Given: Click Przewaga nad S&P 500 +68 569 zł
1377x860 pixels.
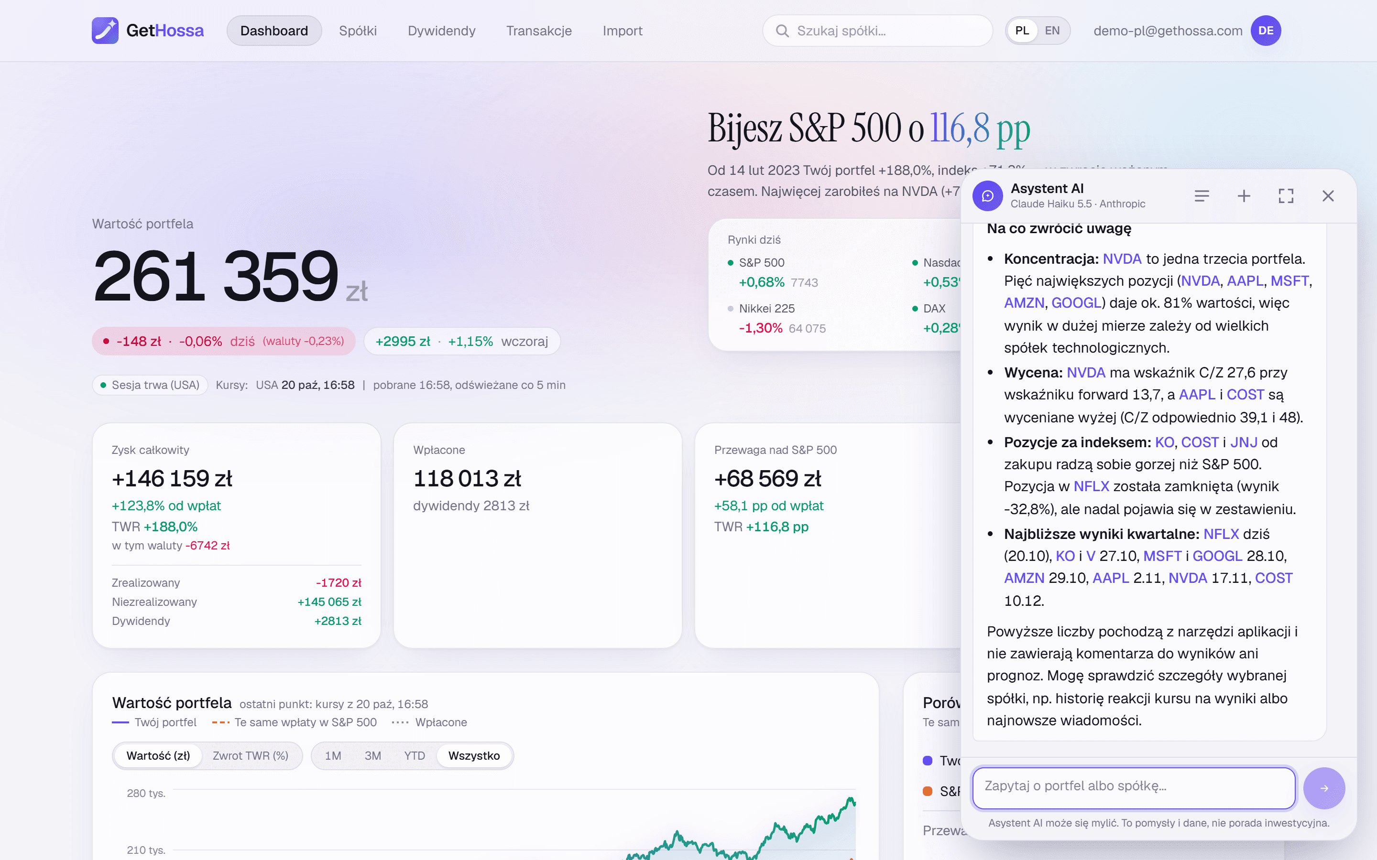Looking at the screenshot, I should click(767, 478).
